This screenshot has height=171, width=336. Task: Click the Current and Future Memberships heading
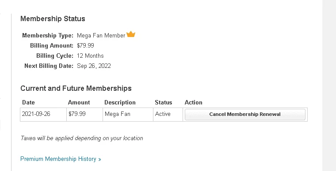[x=76, y=88]
